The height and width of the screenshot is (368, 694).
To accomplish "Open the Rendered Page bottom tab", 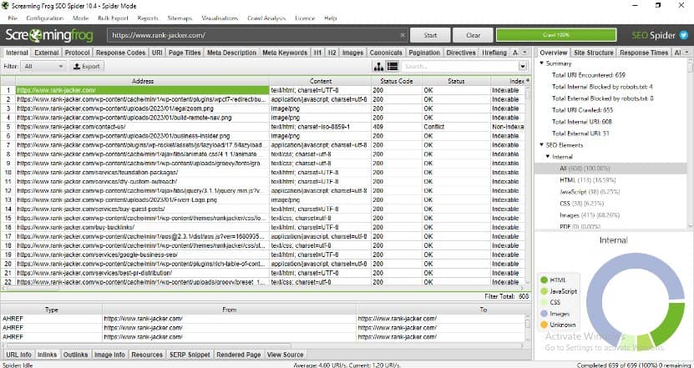I will (239, 355).
